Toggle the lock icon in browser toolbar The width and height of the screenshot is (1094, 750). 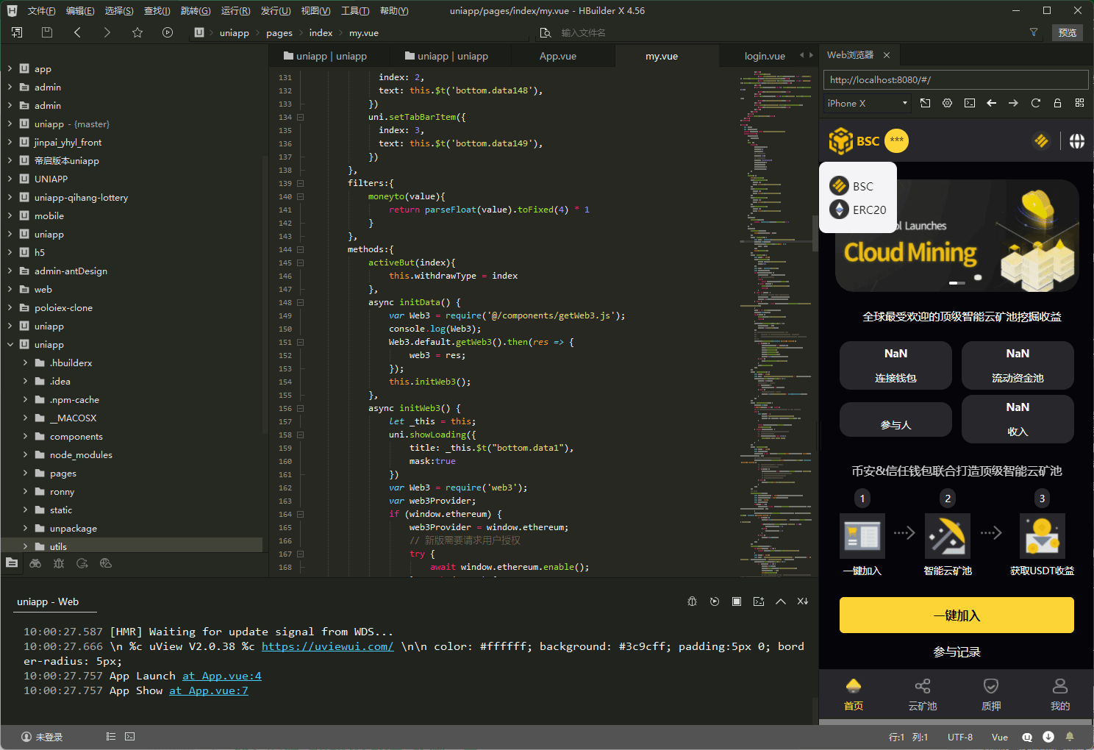pos(1057,103)
